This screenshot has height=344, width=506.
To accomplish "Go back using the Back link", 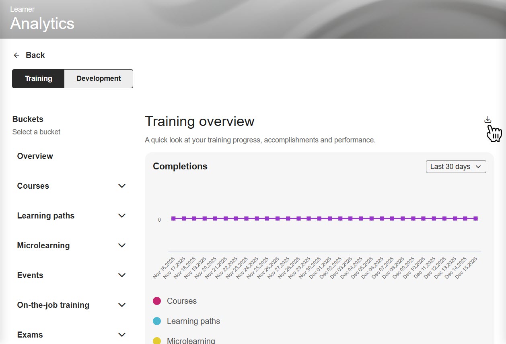I will pos(35,55).
